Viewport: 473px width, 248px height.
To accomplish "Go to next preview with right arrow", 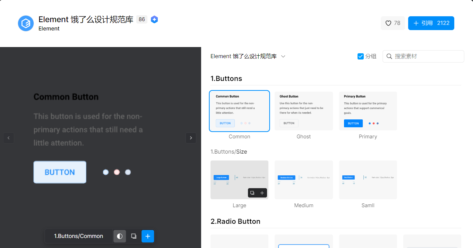I will [191, 138].
